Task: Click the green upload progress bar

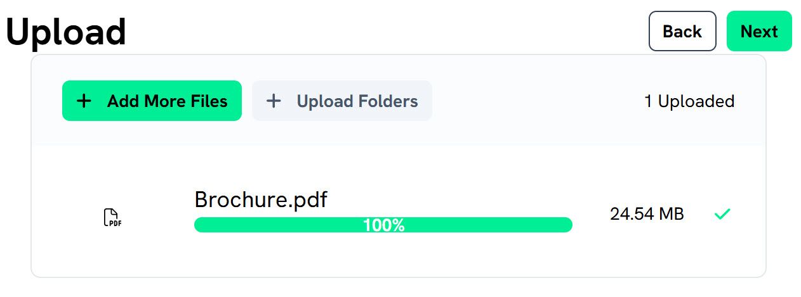Action: [x=286, y=225]
